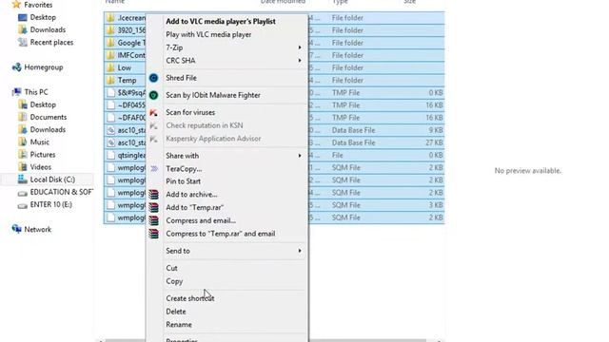Select the 3920_156 folder name

click(131, 30)
